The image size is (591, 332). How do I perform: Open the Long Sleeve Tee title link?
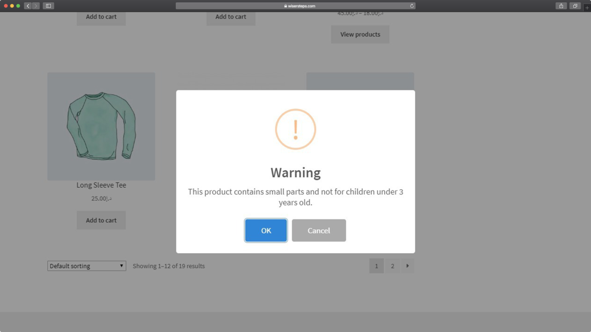(x=101, y=185)
